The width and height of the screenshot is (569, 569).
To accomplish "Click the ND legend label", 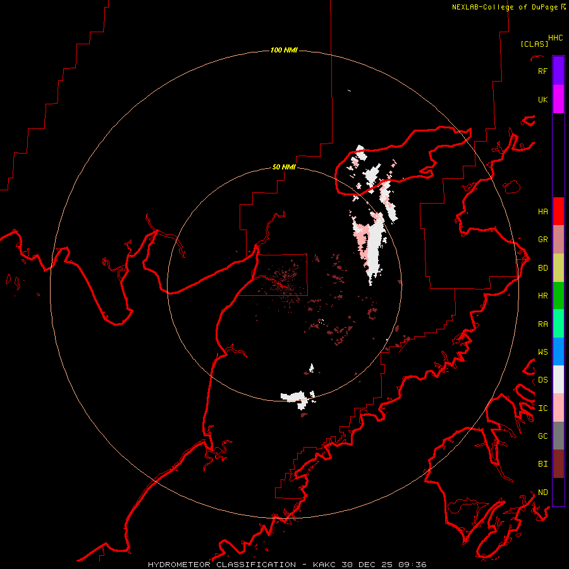I will (x=542, y=492).
